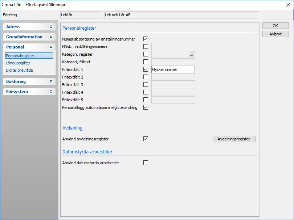Open the Adress panel header

(29, 27)
